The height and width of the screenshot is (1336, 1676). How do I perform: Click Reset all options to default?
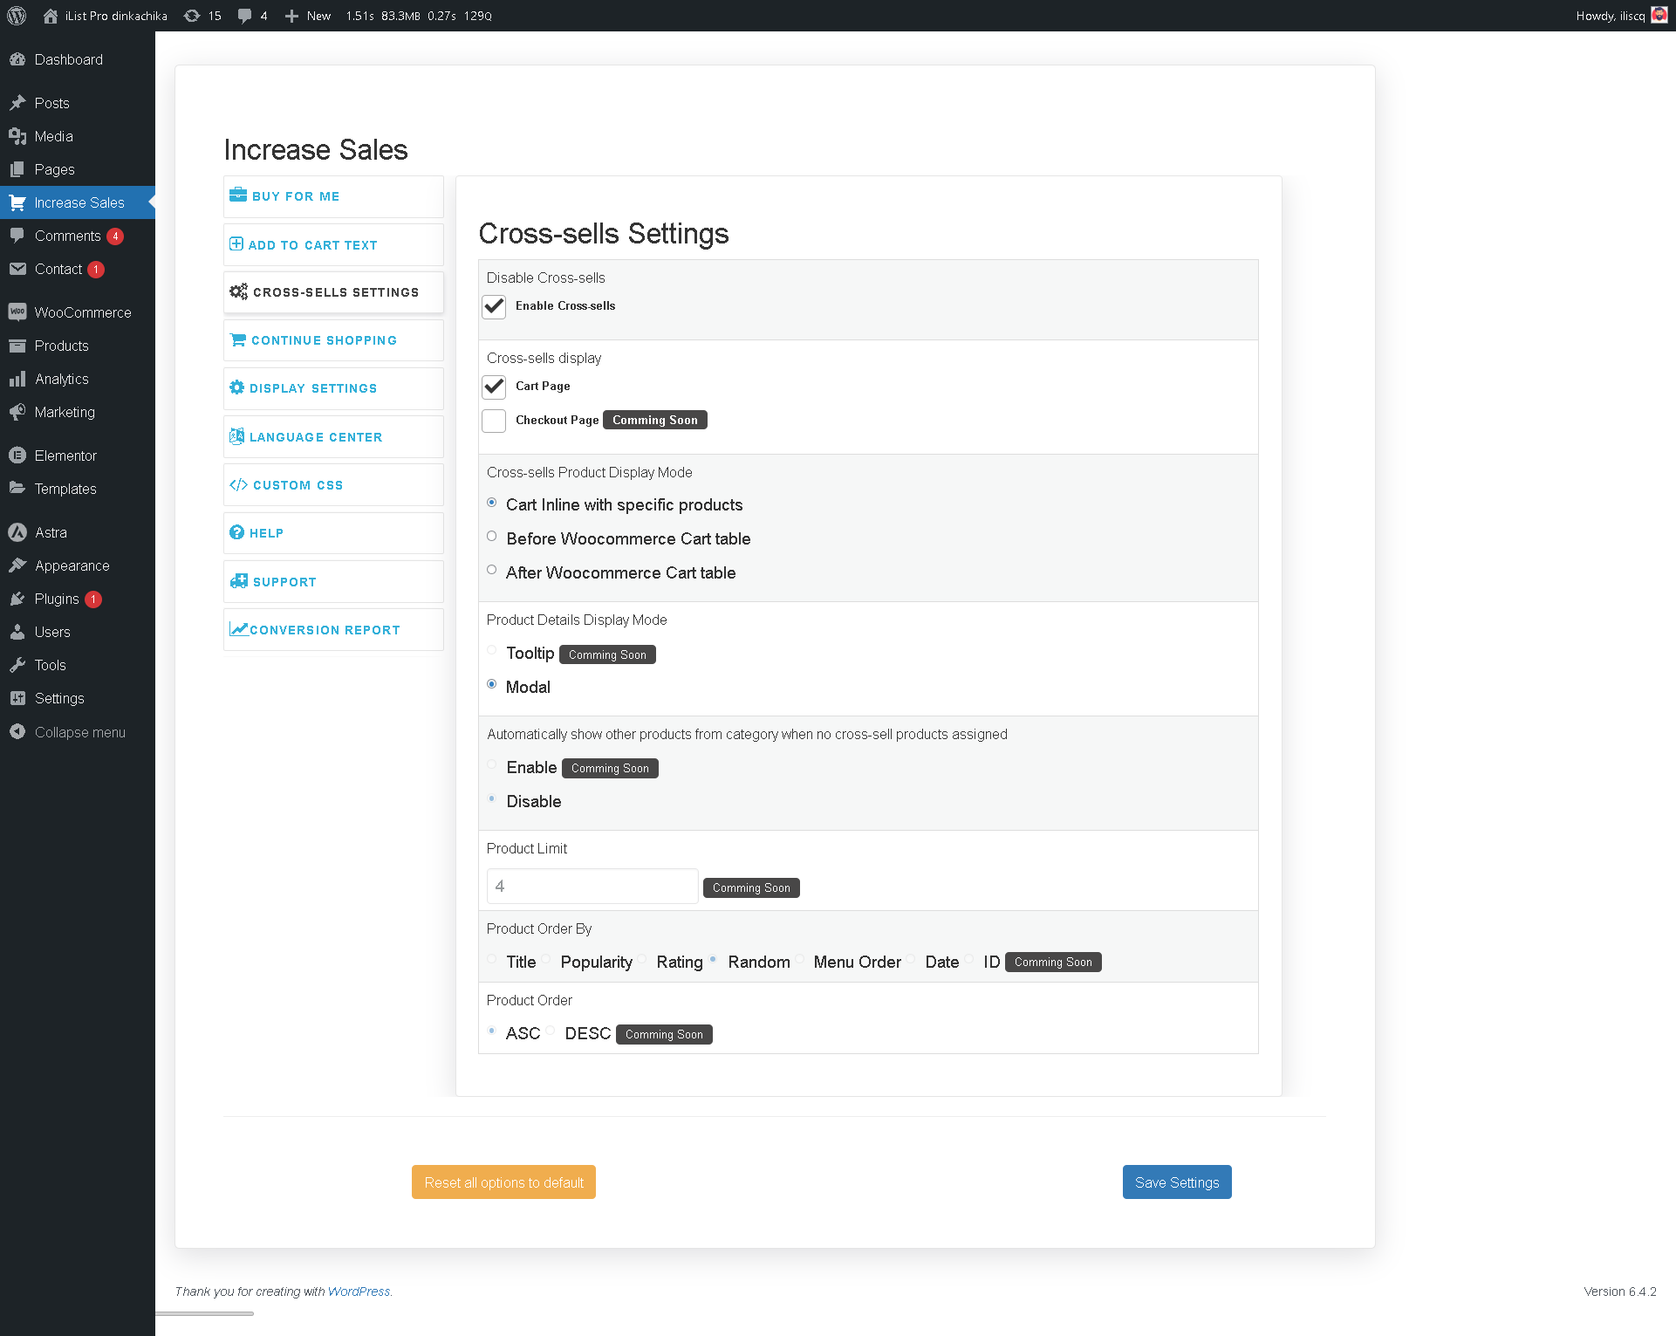coord(503,1182)
